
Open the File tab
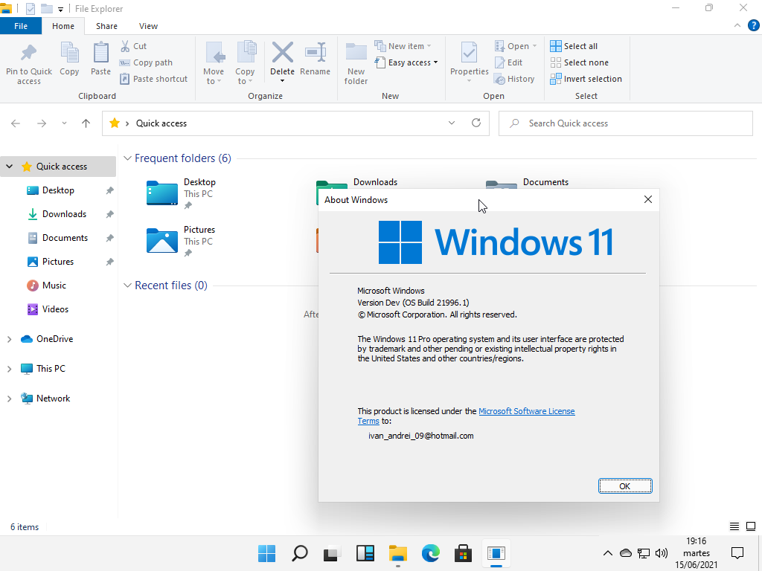pyautogui.click(x=21, y=26)
